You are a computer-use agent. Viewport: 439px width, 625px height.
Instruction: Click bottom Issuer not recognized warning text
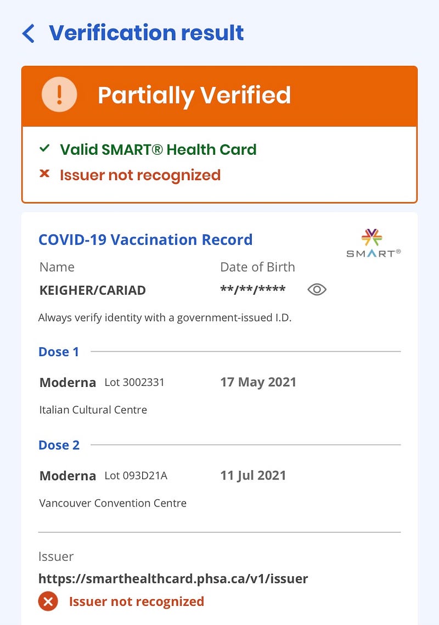[137, 601]
